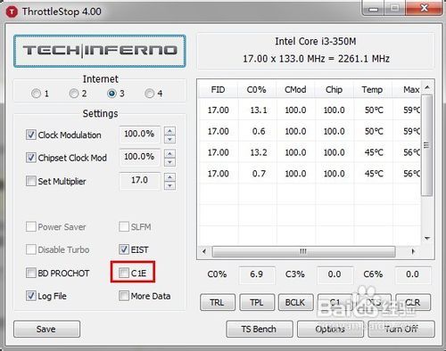The image size is (446, 351).
Task: Click the horizontal scrollbar thumb in table
Action: tap(303, 252)
